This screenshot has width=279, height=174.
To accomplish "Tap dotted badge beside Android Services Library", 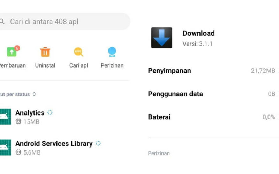I will pos(98,143).
